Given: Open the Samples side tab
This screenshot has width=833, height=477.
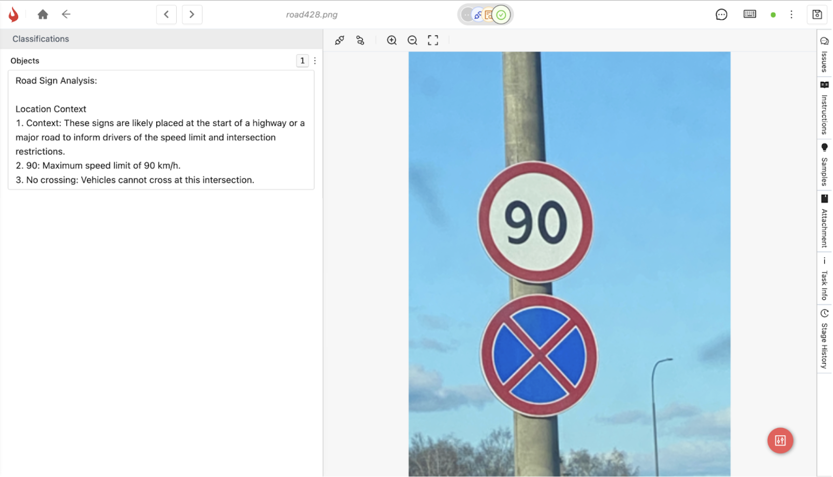Looking at the screenshot, I should (824, 165).
